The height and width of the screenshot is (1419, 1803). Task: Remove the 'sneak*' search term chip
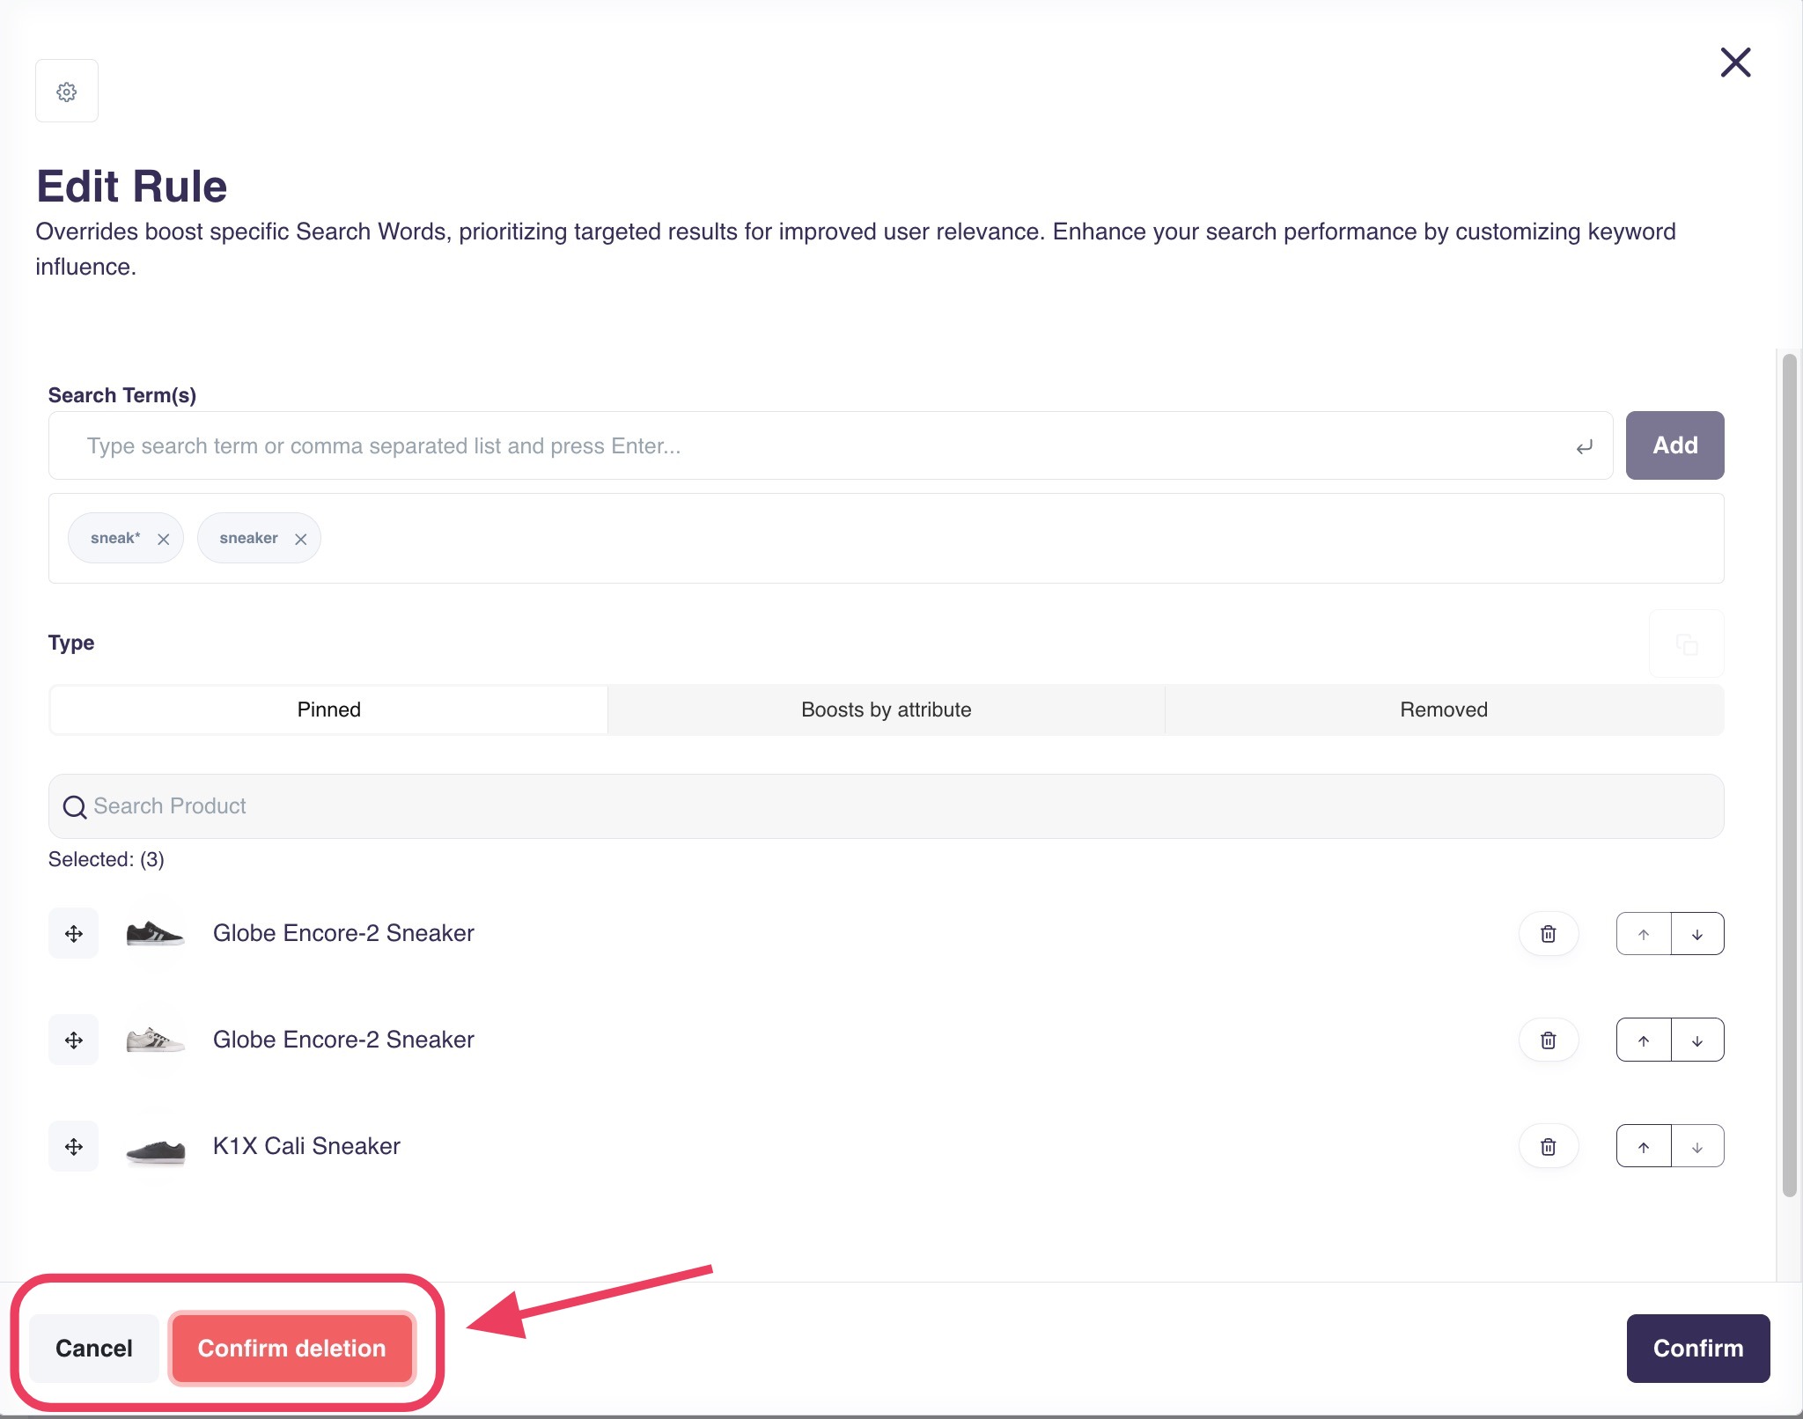coord(164,539)
